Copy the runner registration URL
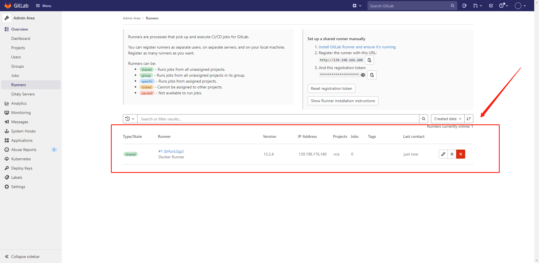This screenshot has height=263, width=539. 369,60
